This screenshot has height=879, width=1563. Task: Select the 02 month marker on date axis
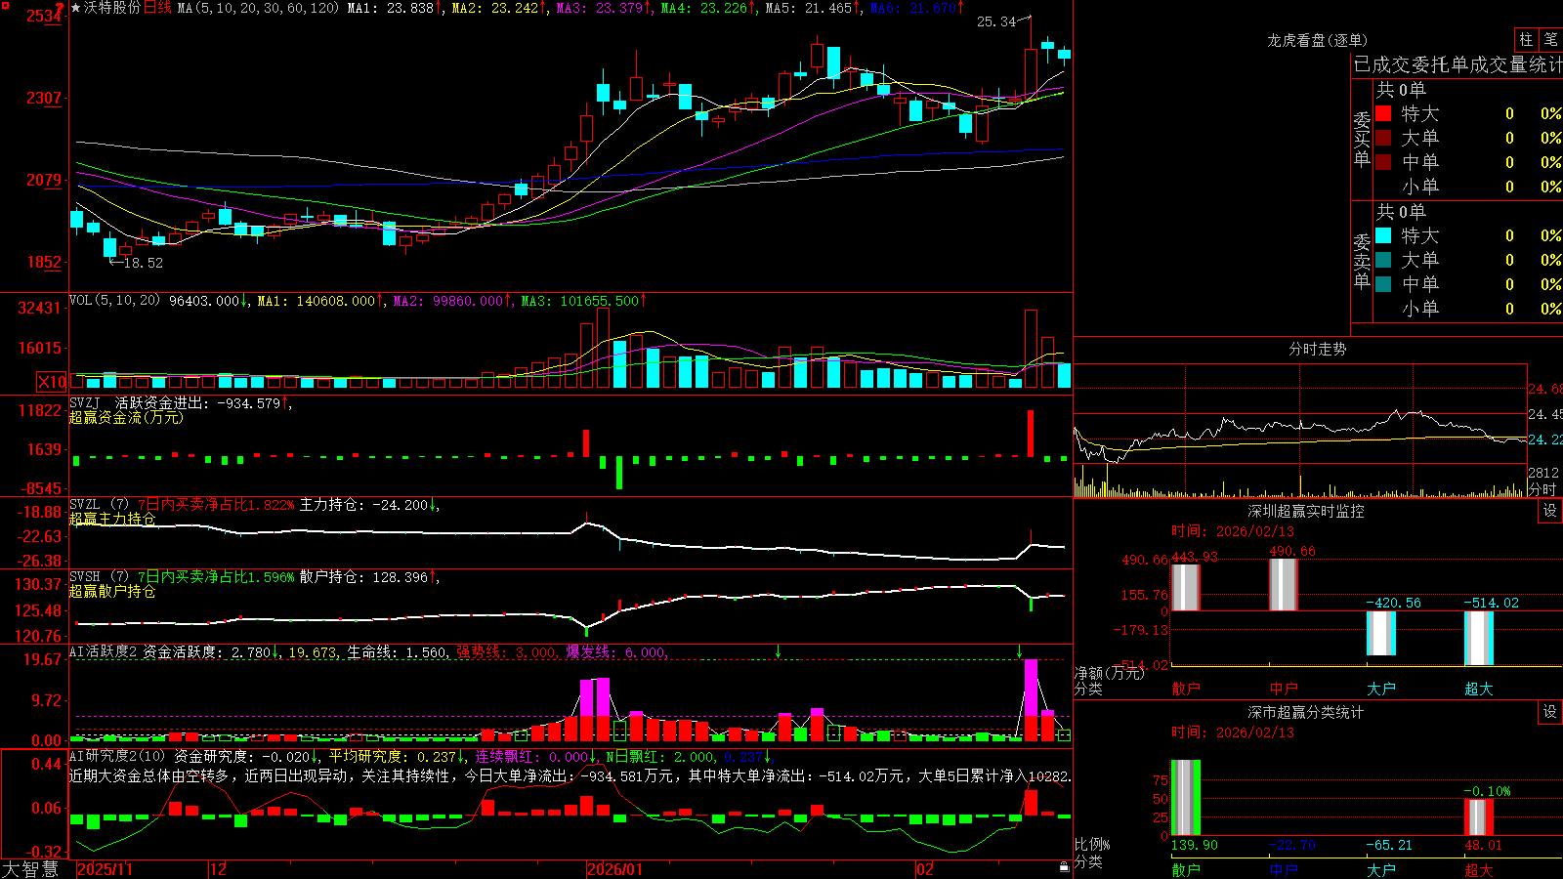(x=925, y=869)
